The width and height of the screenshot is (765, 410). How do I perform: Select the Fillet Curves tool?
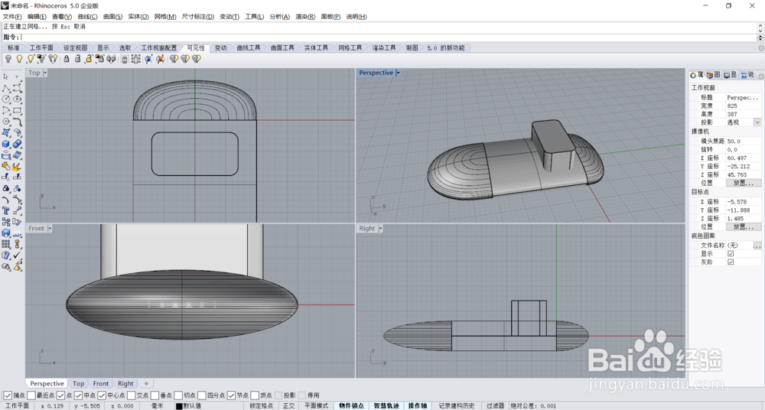point(17,122)
